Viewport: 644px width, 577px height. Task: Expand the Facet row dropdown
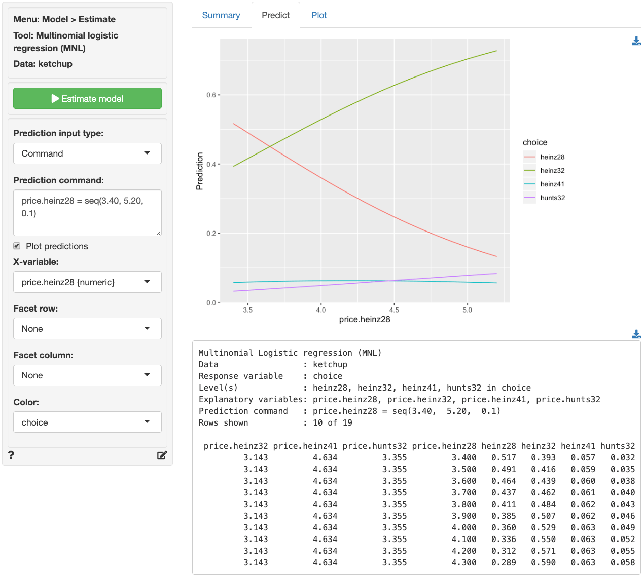[x=87, y=328]
